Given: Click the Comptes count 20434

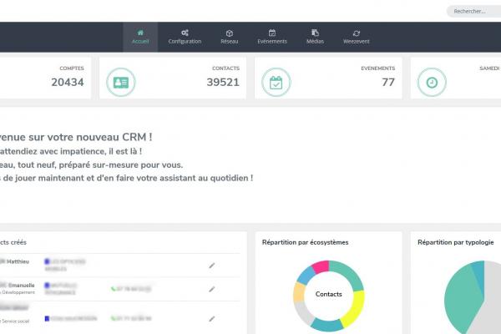Looking at the screenshot, I should [x=68, y=83].
